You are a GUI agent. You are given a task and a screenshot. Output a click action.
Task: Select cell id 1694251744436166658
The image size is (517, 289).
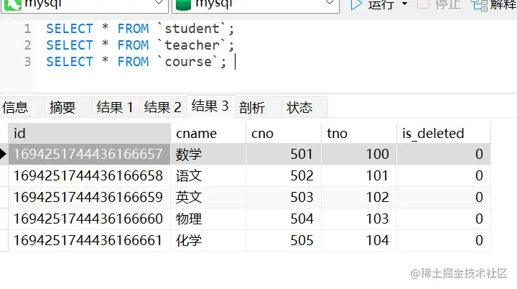[89, 175]
